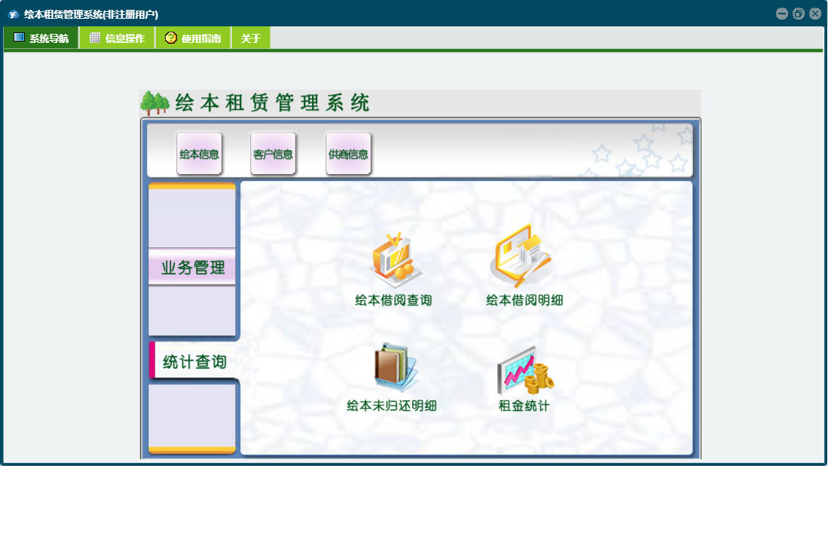This screenshot has height=545, width=828.
Task: Click the 系统导航 monitor icon
Action: [x=19, y=37]
